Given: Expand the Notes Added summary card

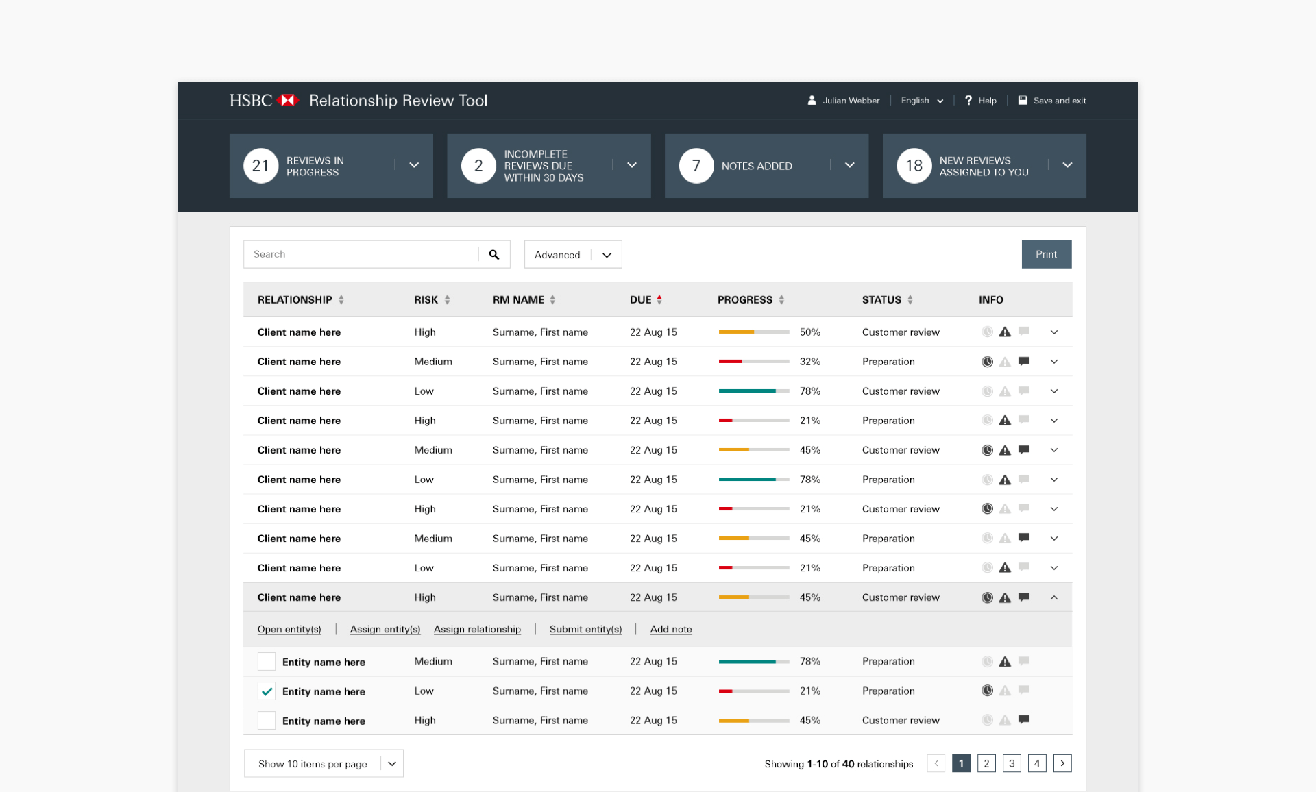Looking at the screenshot, I should (x=849, y=165).
